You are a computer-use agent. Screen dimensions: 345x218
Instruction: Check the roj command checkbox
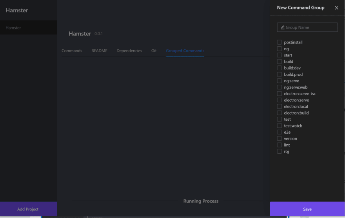tap(279, 151)
